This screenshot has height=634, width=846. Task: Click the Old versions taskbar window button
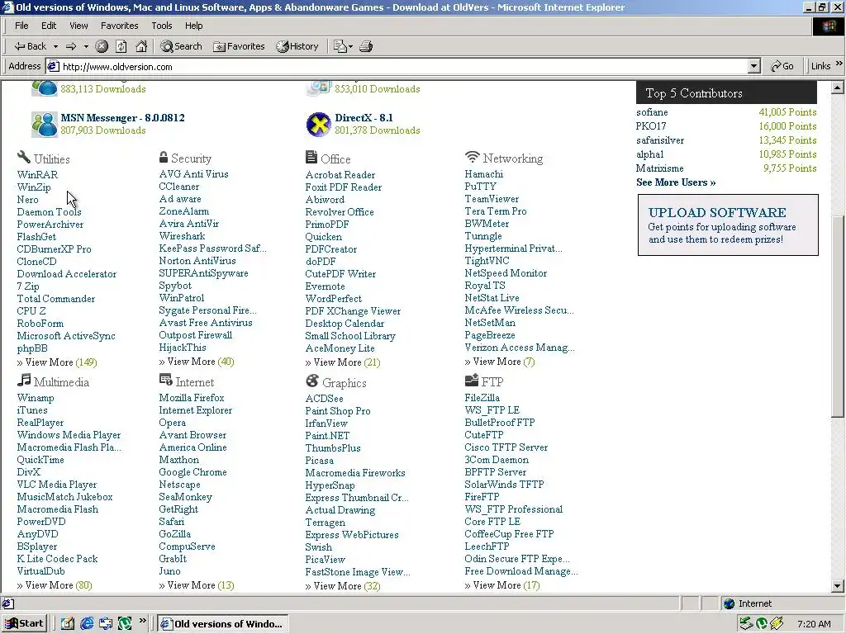tap(223, 624)
